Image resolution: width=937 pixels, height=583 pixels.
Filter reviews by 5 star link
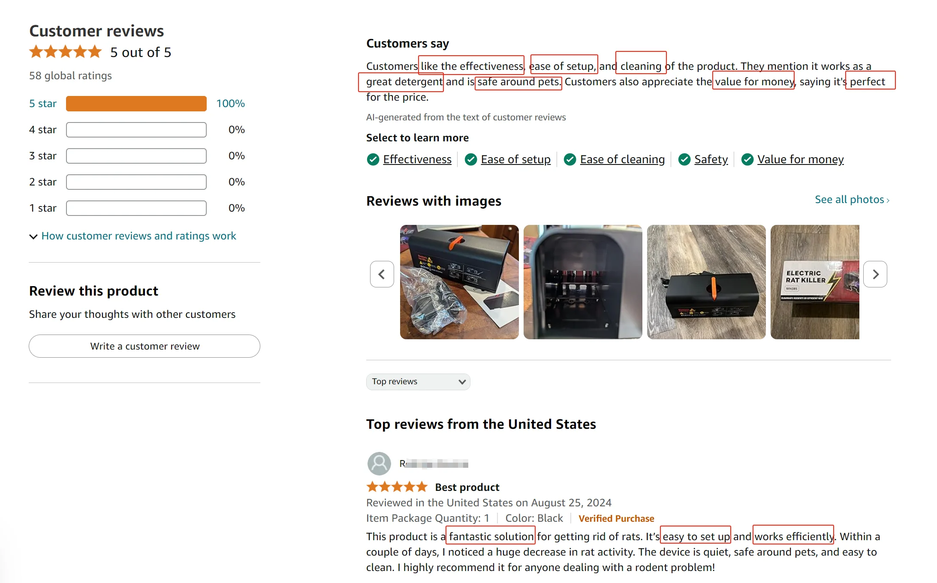click(42, 104)
